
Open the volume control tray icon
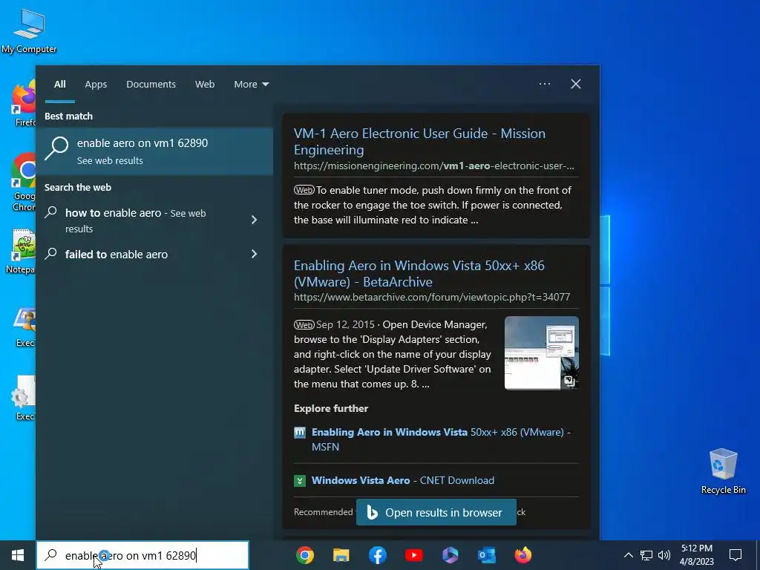click(664, 555)
